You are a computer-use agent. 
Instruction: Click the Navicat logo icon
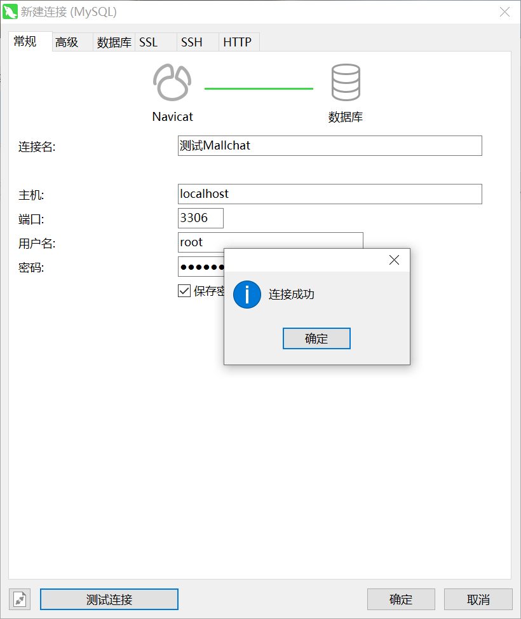click(x=172, y=80)
